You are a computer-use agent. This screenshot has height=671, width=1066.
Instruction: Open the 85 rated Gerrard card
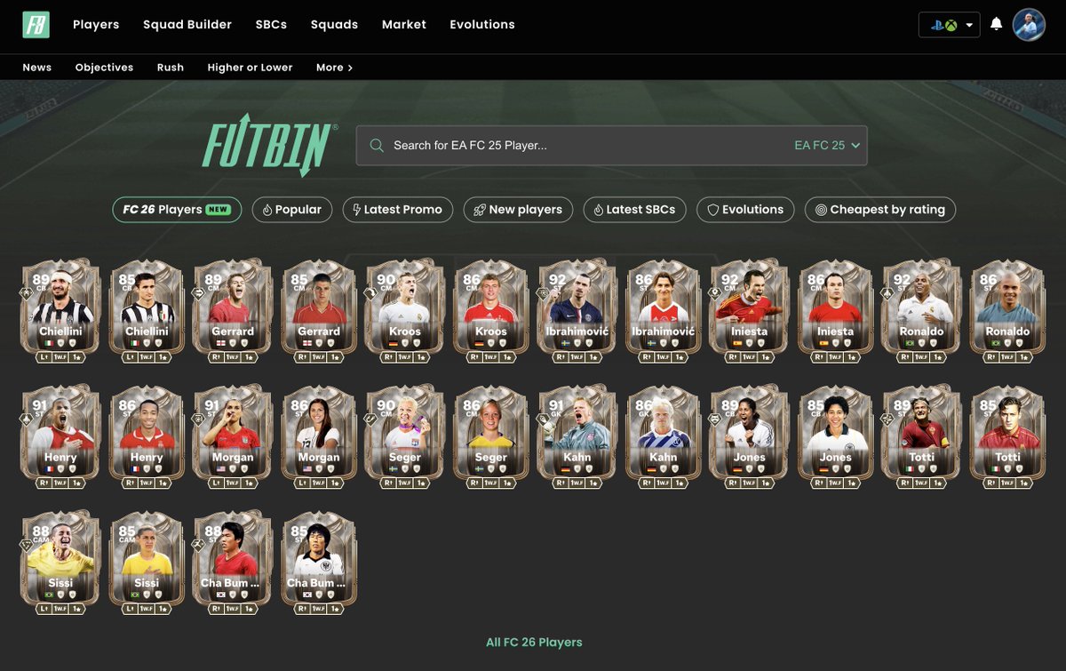click(319, 311)
